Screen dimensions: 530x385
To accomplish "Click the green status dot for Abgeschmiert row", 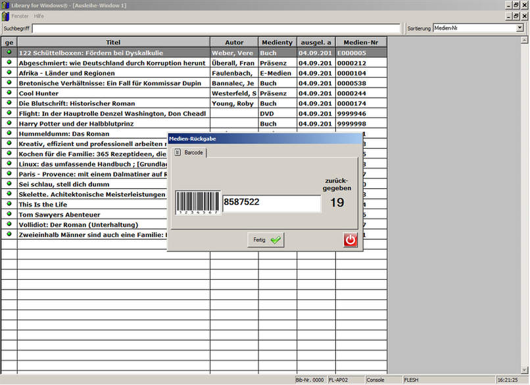I will [x=9, y=63].
